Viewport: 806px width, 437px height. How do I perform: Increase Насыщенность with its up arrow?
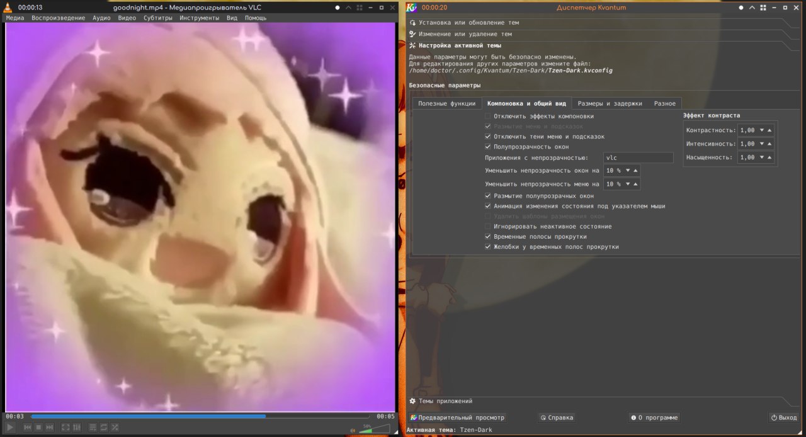pyautogui.click(x=769, y=157)
